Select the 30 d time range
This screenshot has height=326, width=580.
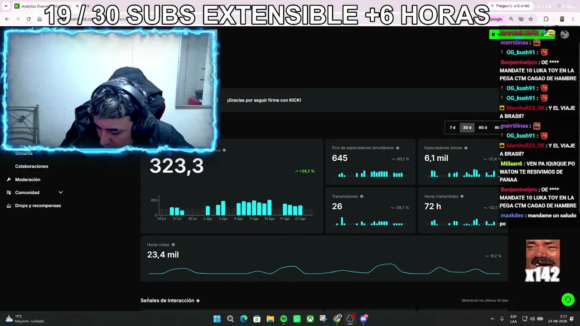467,128
